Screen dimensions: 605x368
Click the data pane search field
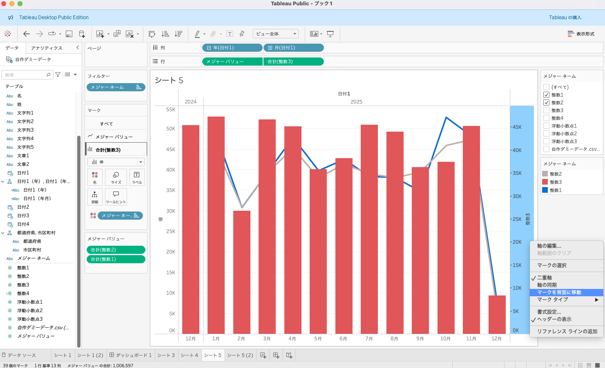click(x=25, y=75)
